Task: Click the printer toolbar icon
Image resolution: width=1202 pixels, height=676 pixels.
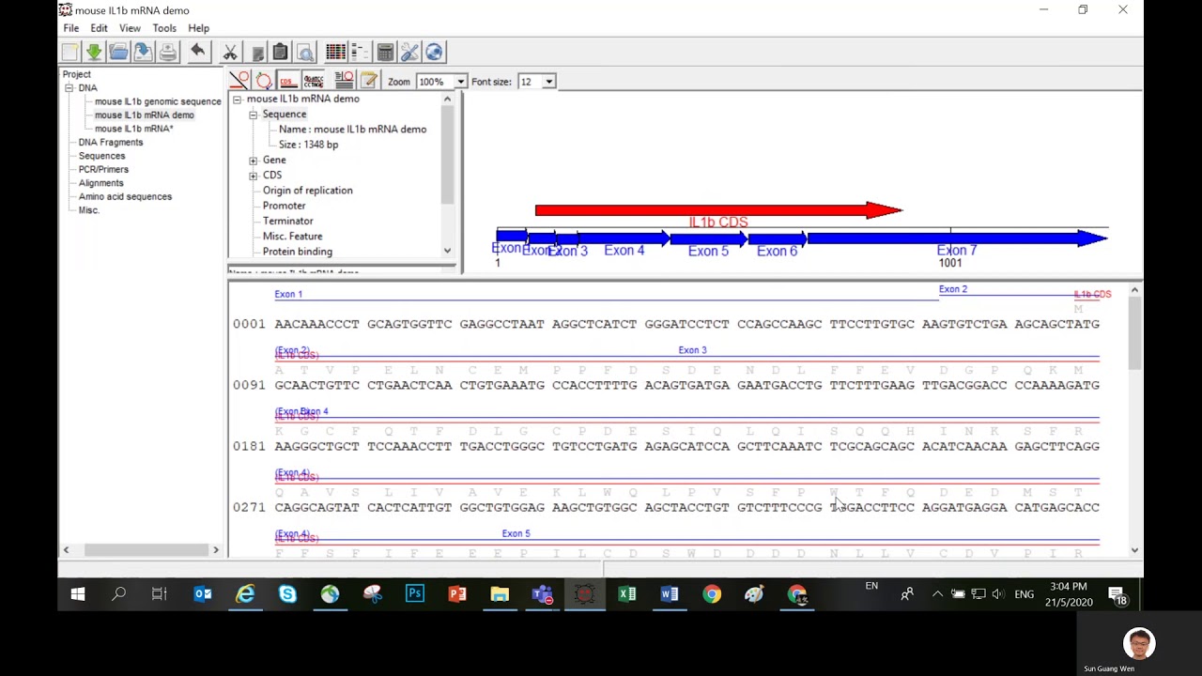Action: coord(168,52)
